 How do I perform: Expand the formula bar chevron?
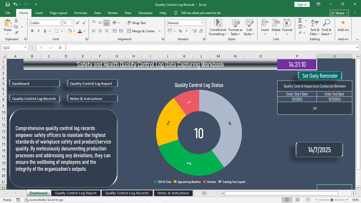coord(358,48)
